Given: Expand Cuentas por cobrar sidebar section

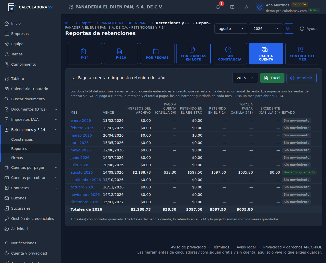Looking at the screenshot, I should coord(31,178).
